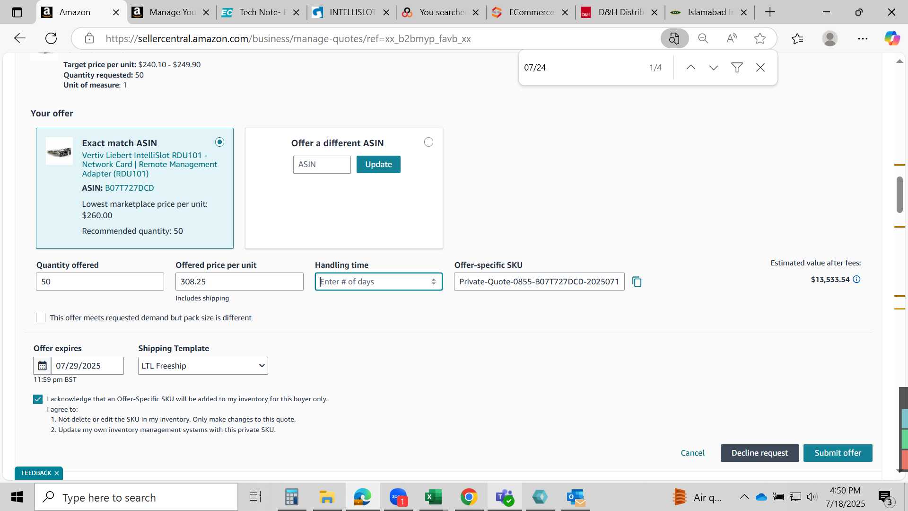The width and height of the screenshot is (908, 511).
Task: Switch to the D&H Distrib tab
Action: tap(620, 12)
